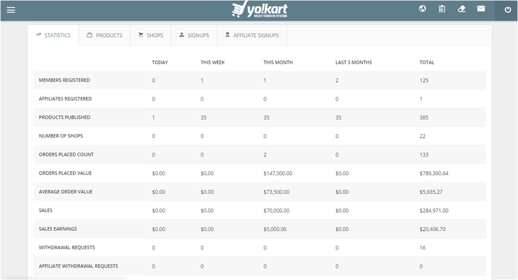This screenshot has height=280, width=518.
Task: Select the Products Published row label
Action: (x=65, y=118)
